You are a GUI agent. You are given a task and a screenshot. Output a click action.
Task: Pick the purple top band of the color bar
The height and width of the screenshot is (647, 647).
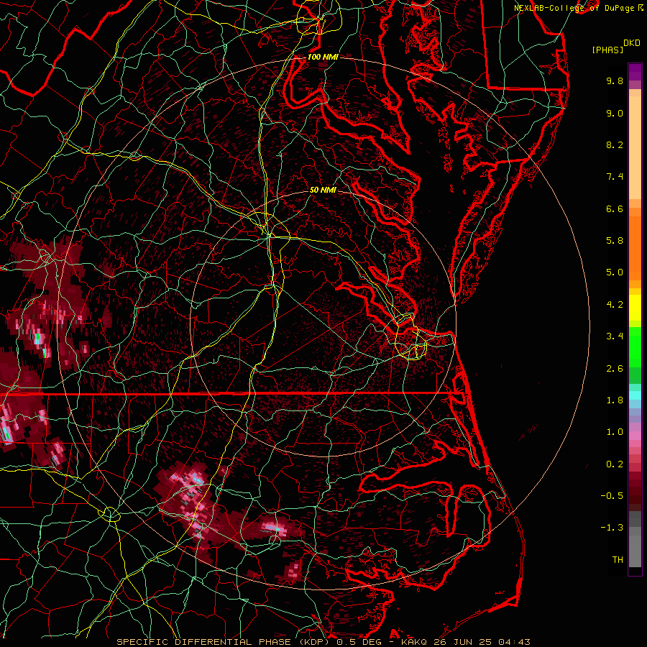click(635, 72)
